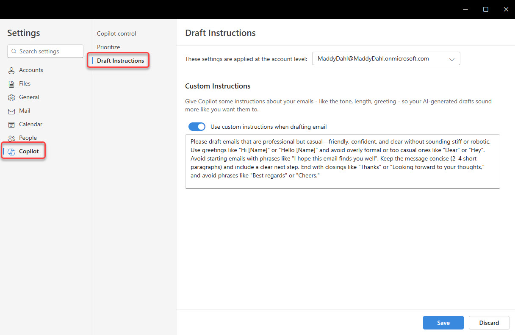The height and width of the screenshot is (335, 515).
Task: Open the account selection dropdown
Action: 386,59
